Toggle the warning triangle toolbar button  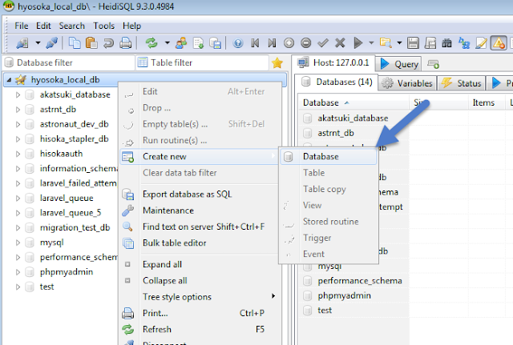(x=499, y=43)
